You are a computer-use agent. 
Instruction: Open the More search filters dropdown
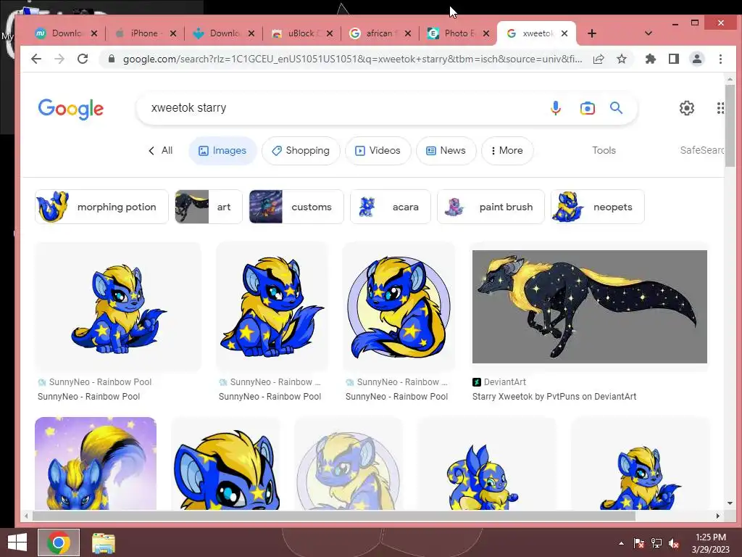[507, 151]
